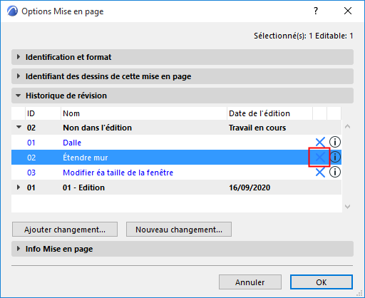Confirm the dialog with OK

click(x=322, y=282)
